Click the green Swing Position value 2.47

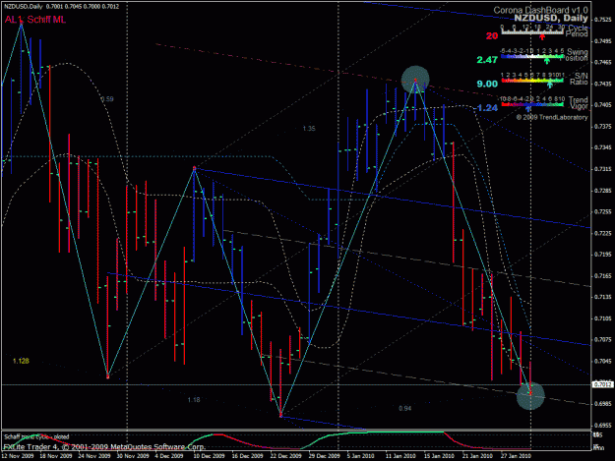(487, 60)
